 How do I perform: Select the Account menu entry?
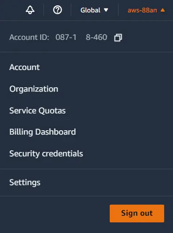pos(24,67)
